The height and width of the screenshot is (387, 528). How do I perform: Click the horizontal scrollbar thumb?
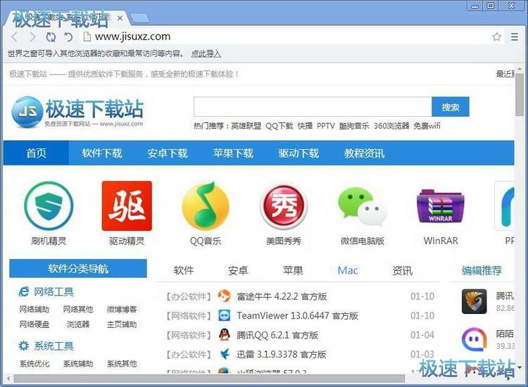tap(209, 379)
